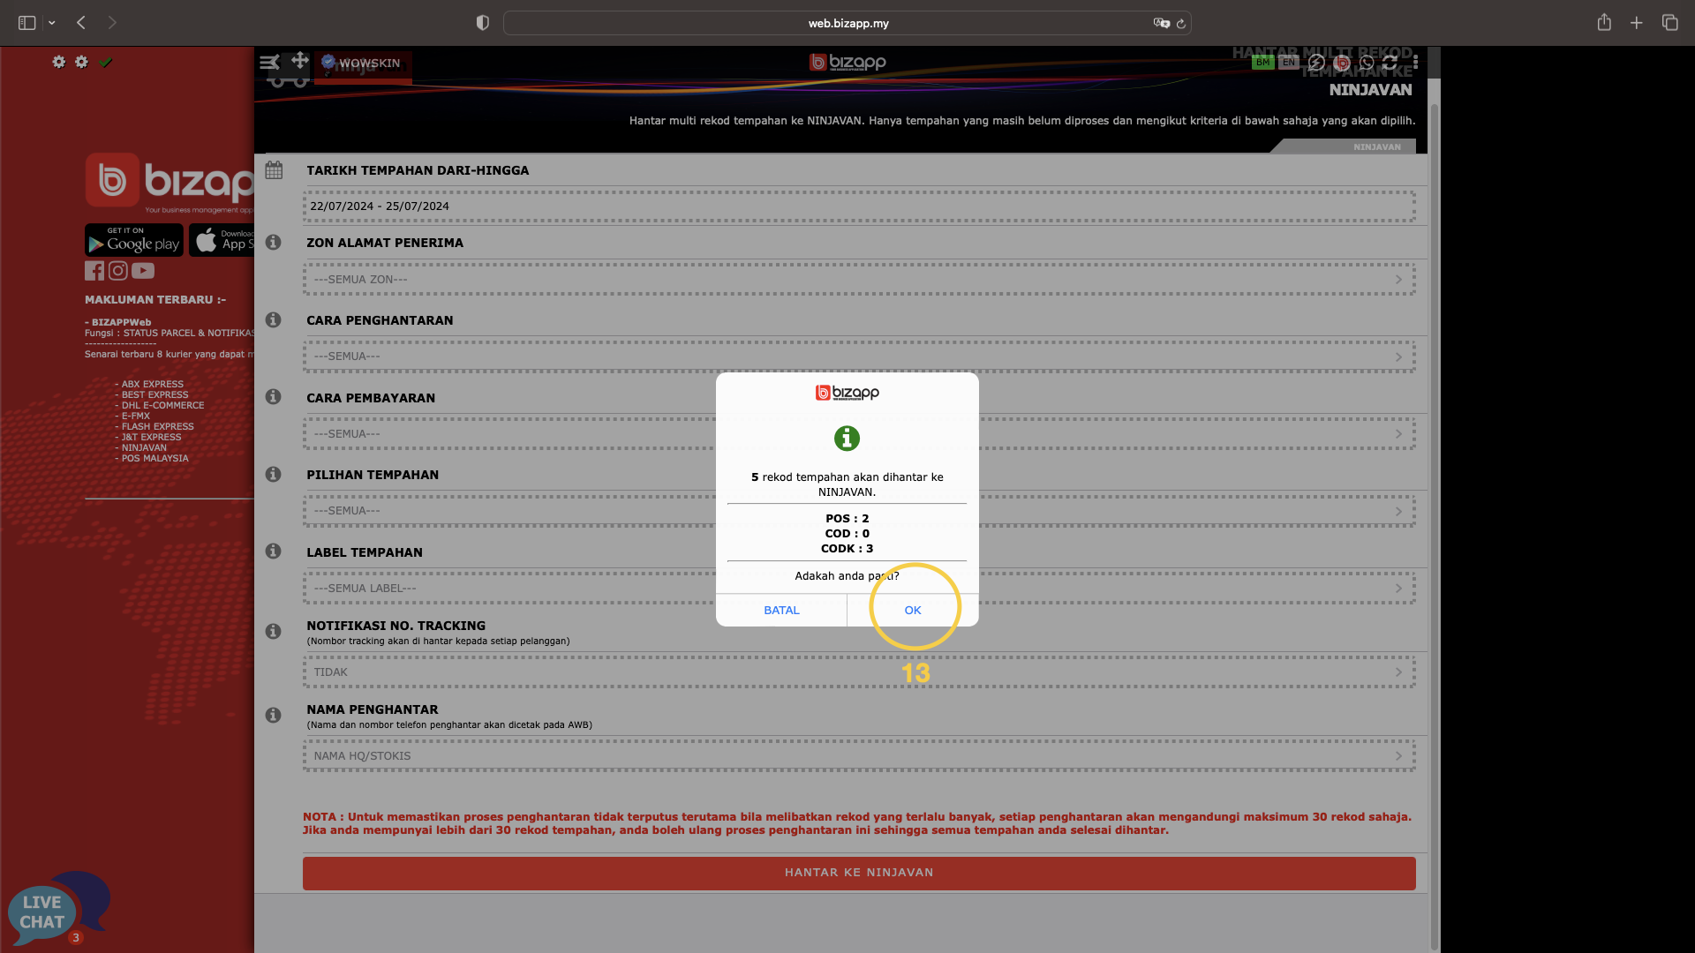Viewport: 1695px width, 953px height.
Task: Click the translate icon in address bar
Action: point(1161,23)
